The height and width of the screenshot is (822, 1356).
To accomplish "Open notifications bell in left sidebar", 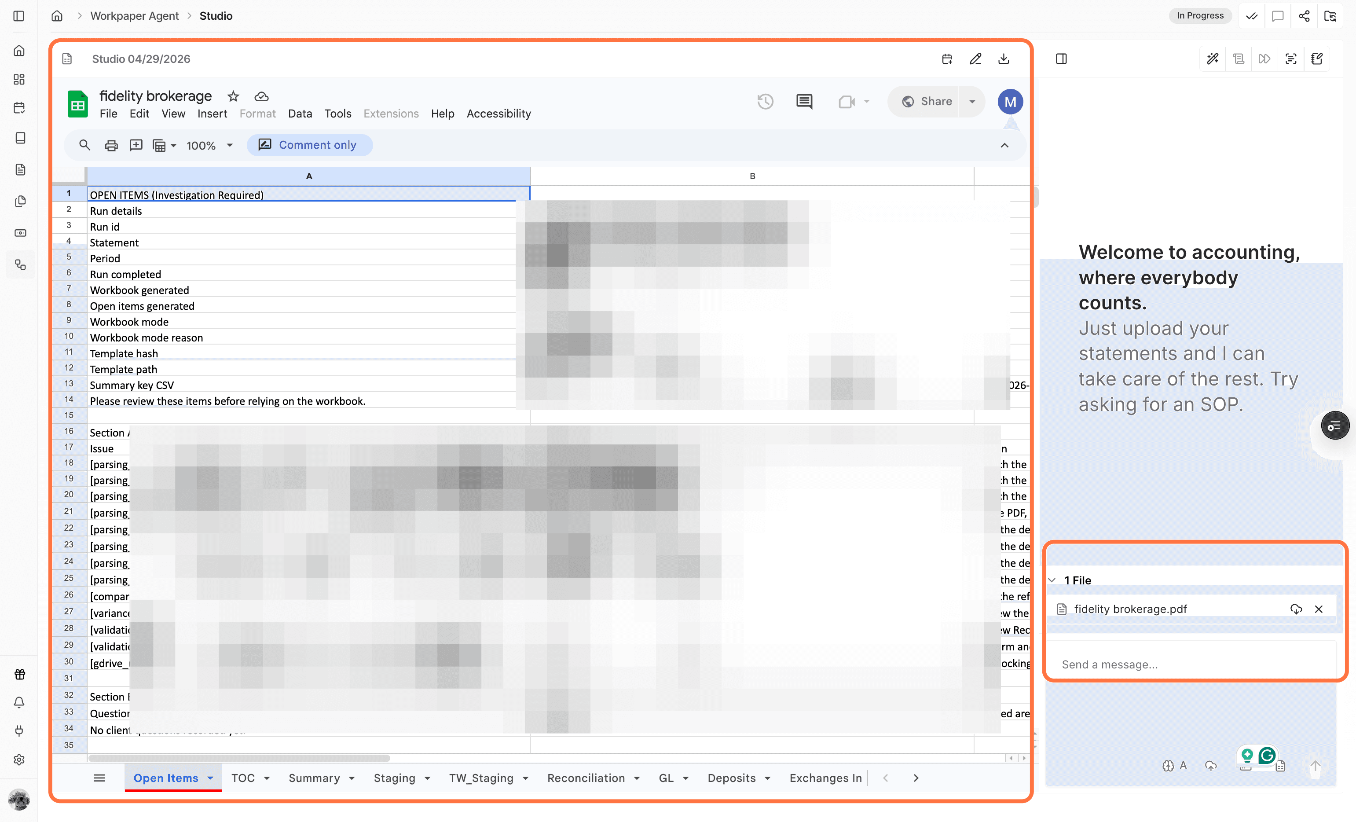I will point(19,702).
